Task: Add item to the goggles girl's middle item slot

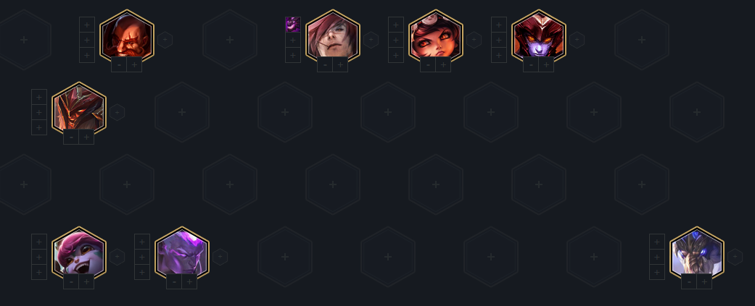Action: [x=396, y=40]
